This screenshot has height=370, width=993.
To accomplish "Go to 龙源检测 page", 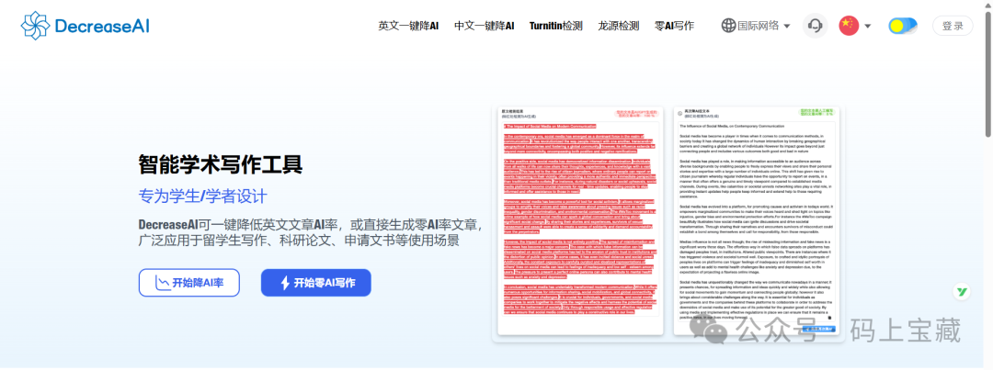I will (619, 26).
